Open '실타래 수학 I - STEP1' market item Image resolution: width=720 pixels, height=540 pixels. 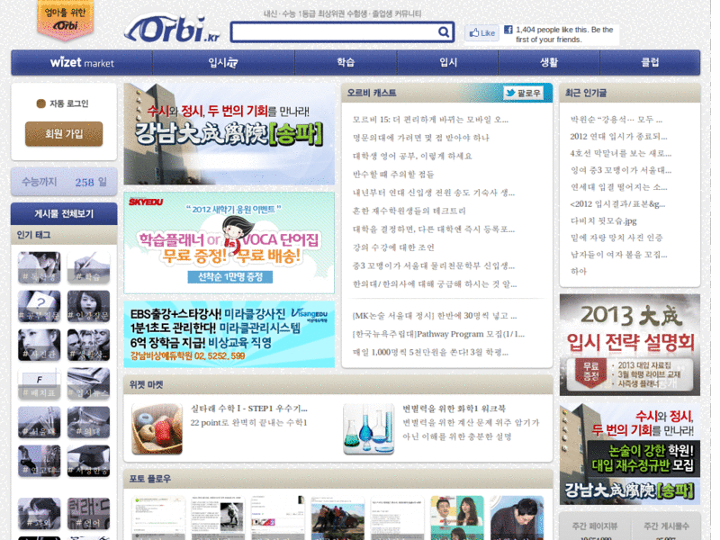[249, 409]
